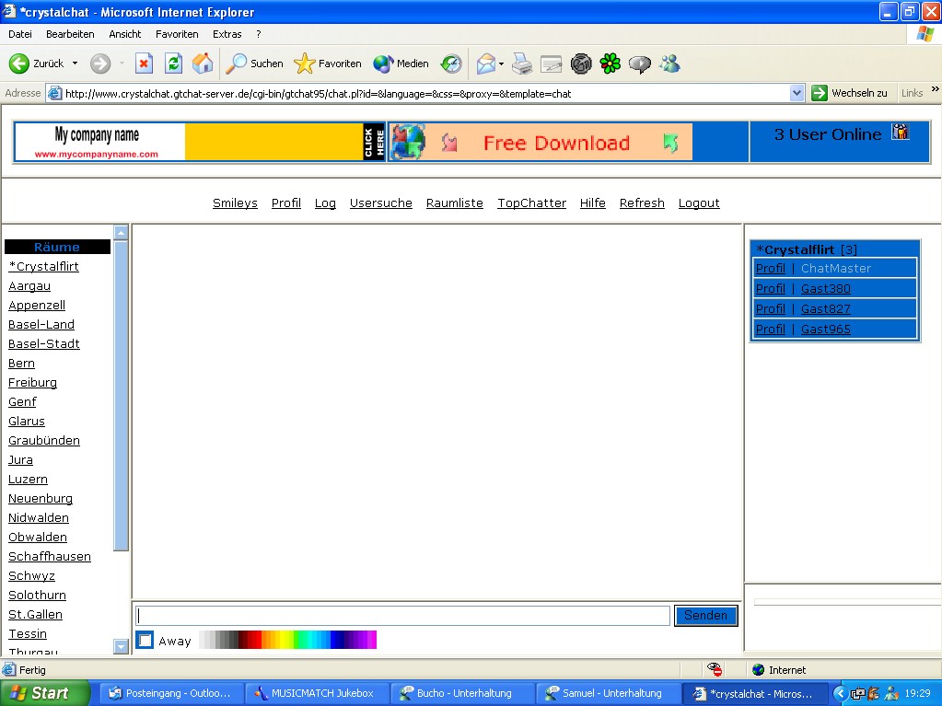Viewport: 942px width, 706px height.
Task: Click the chat message input field
Action: coord(402,616)
